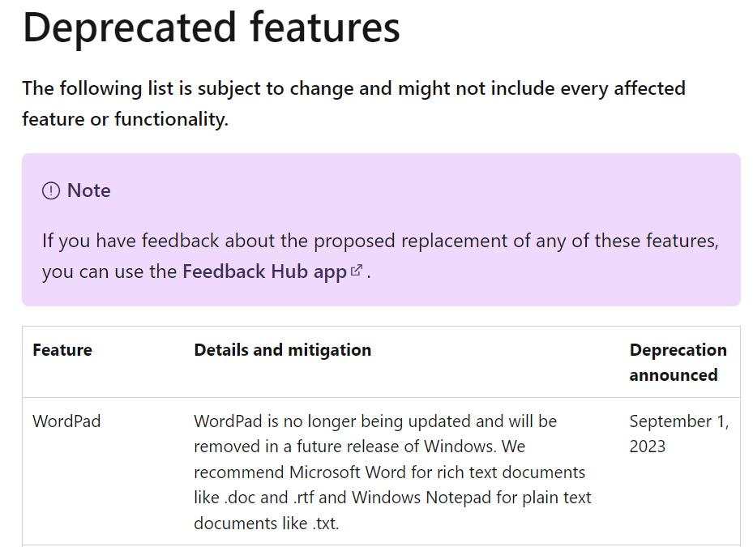Click the words 'you can use the' in the note

point(109,271)
